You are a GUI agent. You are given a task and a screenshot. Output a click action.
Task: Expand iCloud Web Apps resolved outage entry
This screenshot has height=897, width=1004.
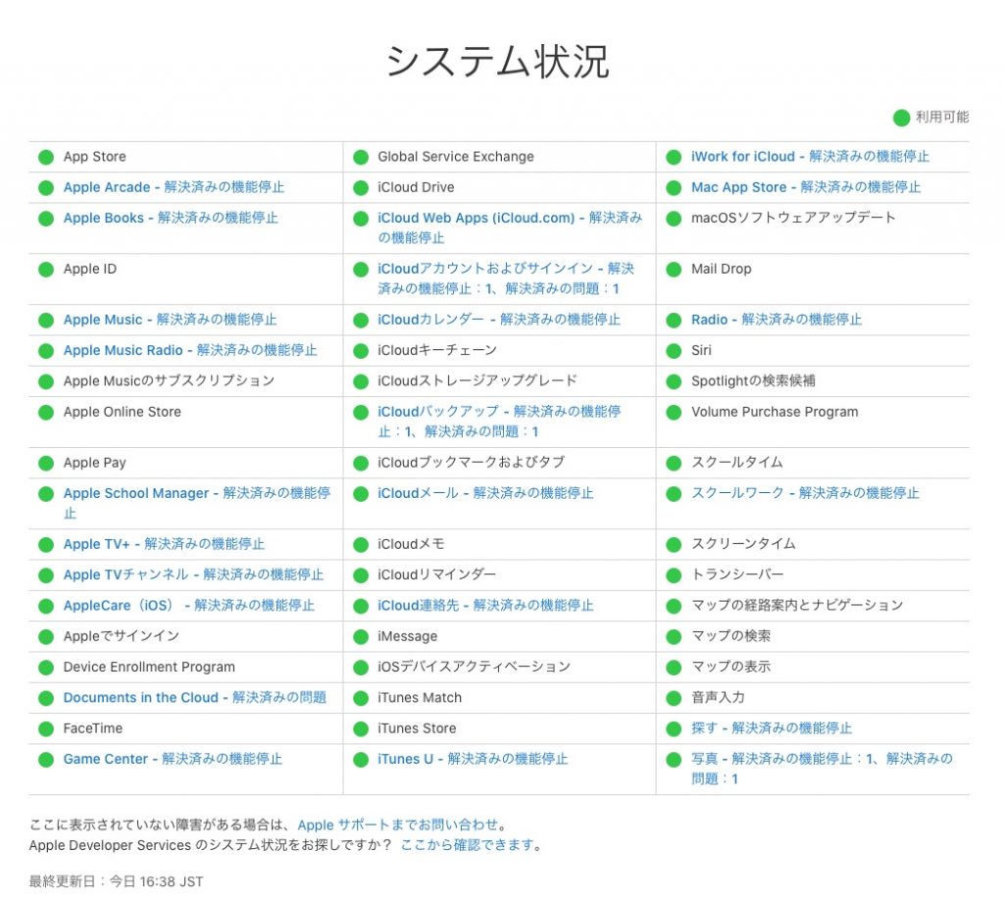click(x=509, y=227)
